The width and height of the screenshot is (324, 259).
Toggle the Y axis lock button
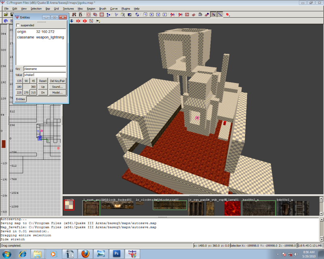(x=158, y=15)
